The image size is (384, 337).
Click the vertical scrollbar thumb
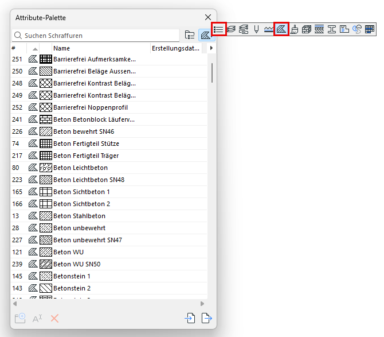[x=212, y=73]
